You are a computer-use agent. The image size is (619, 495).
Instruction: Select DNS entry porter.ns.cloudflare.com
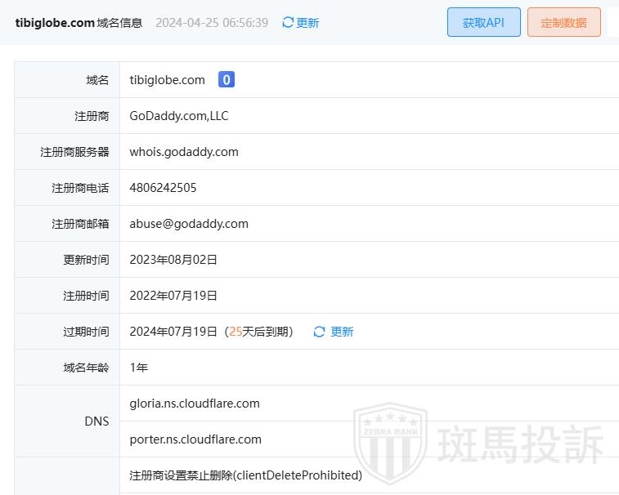pos(195,439)
